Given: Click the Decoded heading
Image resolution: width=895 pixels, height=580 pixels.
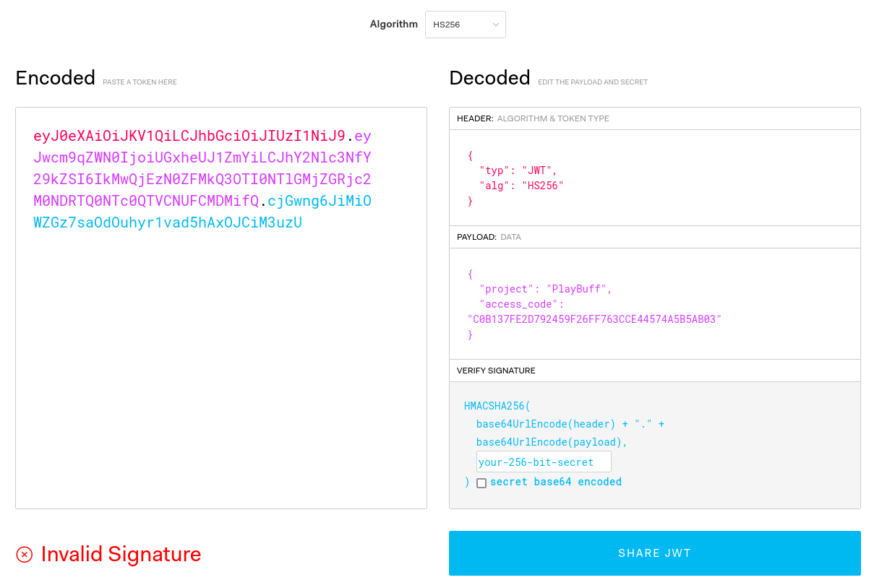Looking at the screenshot, I should 489,78.
